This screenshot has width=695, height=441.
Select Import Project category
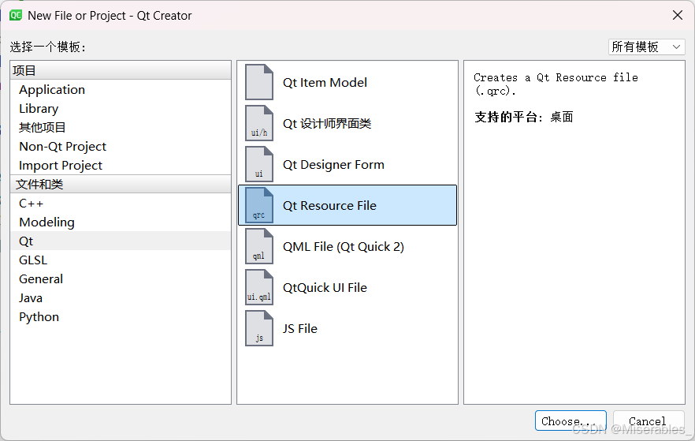pos(121,166)
